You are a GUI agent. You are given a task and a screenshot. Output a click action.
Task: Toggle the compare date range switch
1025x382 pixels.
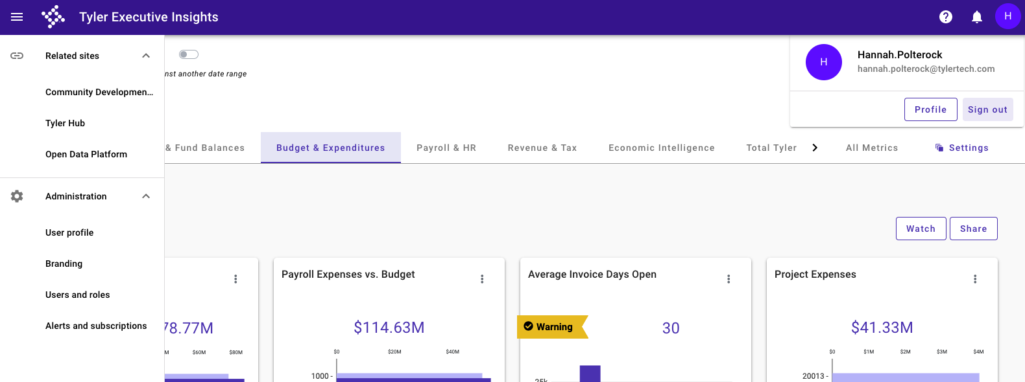tap(189, 54)
